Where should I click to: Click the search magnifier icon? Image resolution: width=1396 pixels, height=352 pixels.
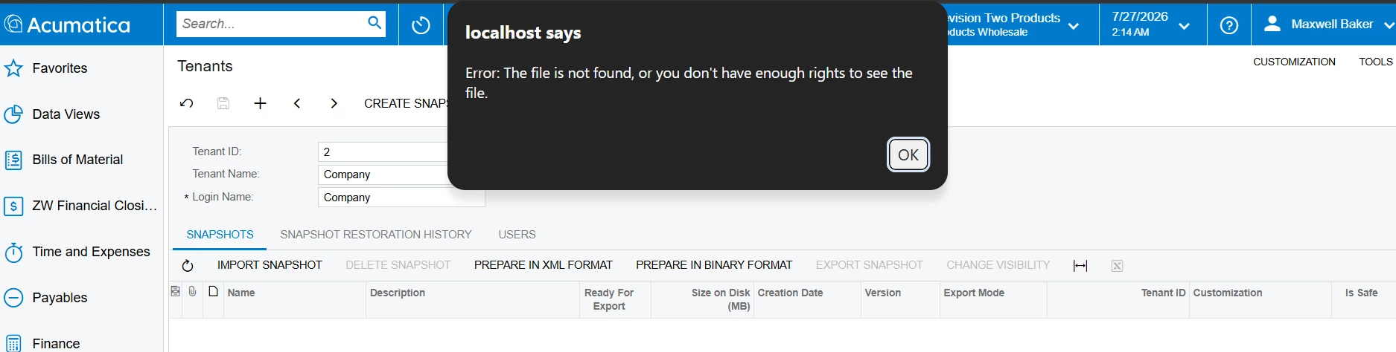(375, 23)
